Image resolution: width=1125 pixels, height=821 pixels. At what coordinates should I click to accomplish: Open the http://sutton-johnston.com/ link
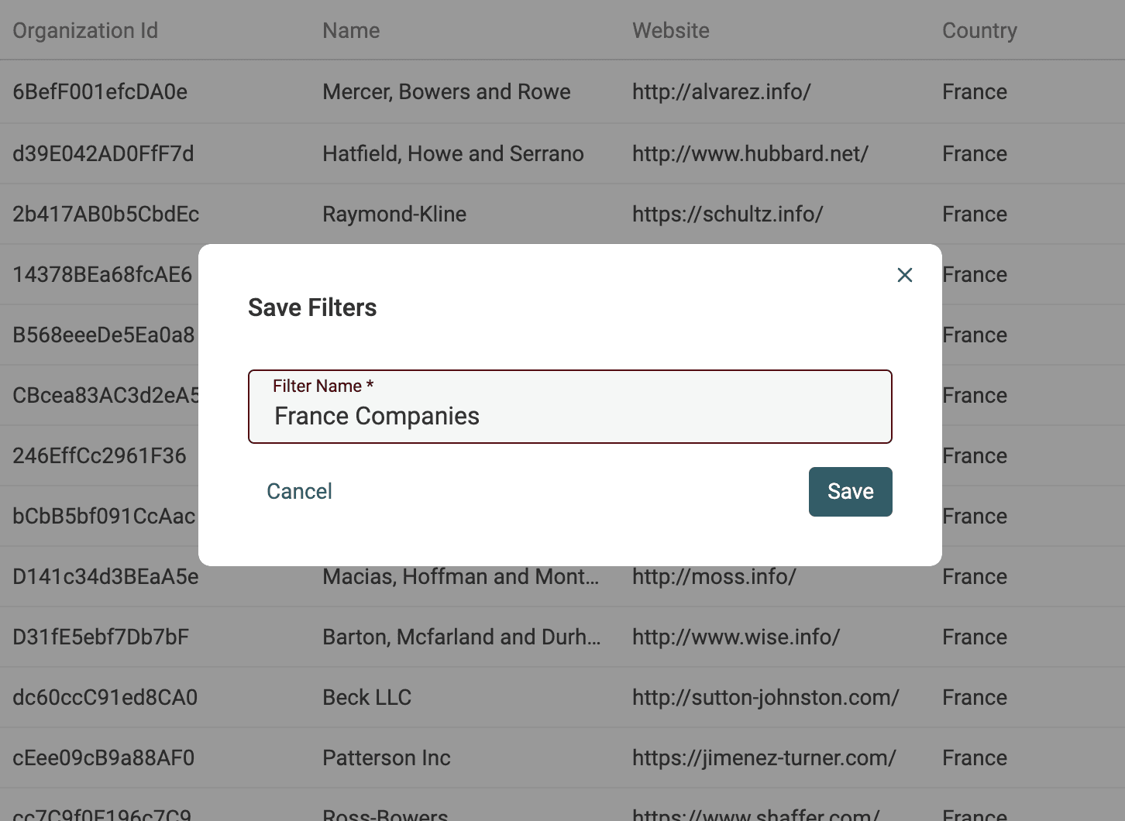[x=765, y=697]
